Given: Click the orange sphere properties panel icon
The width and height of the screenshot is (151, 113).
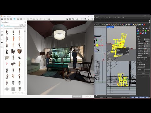Looking at the screenshot, I should tap(148, 31).
